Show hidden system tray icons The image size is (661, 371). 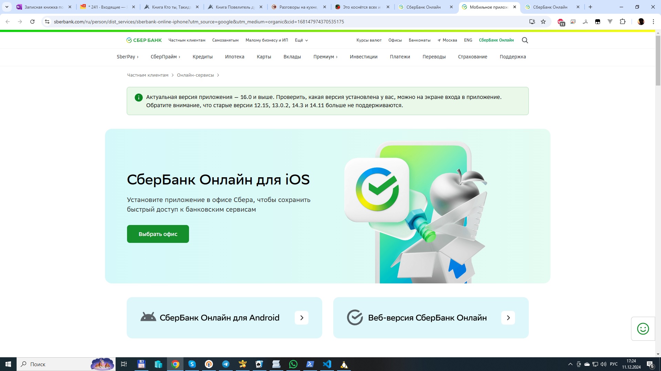(x=570, y=364)
